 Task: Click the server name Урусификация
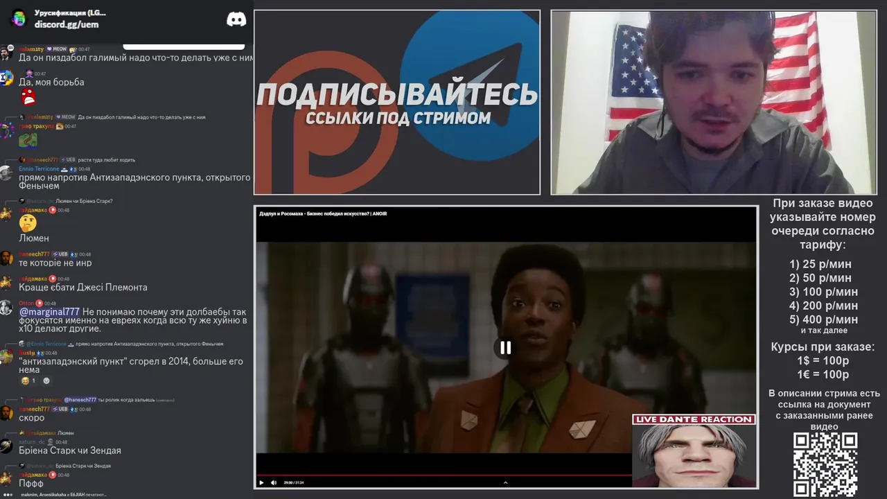click(71, 12)
